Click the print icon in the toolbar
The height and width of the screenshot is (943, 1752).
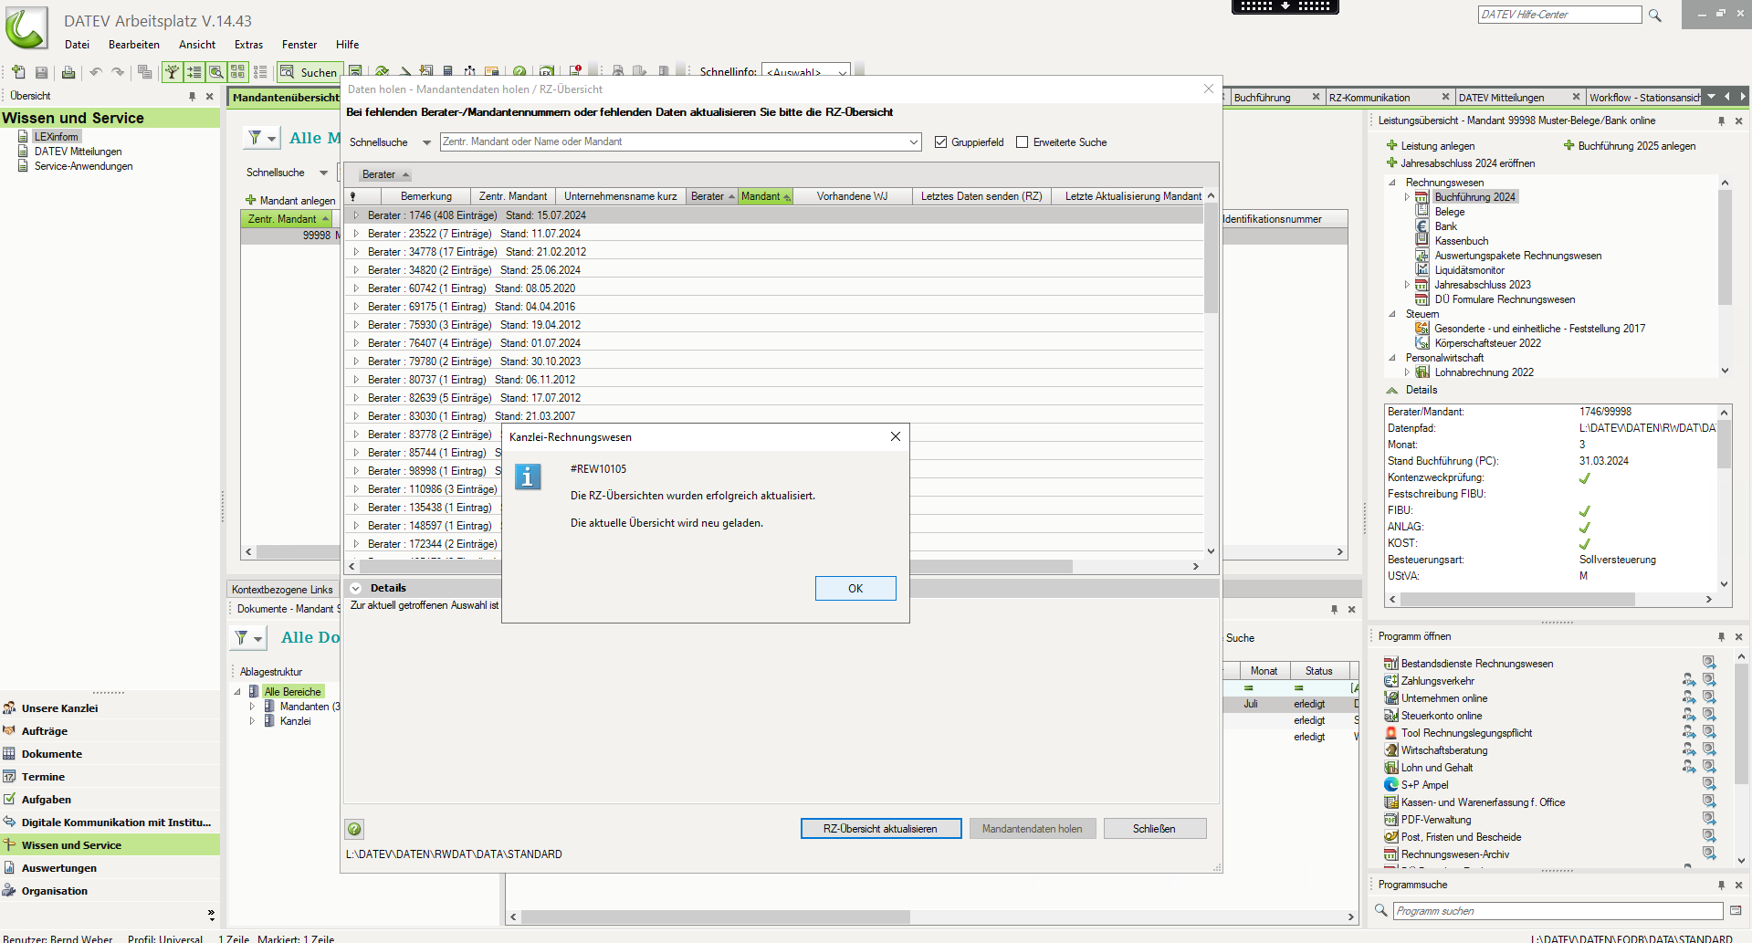click(68, 72)
